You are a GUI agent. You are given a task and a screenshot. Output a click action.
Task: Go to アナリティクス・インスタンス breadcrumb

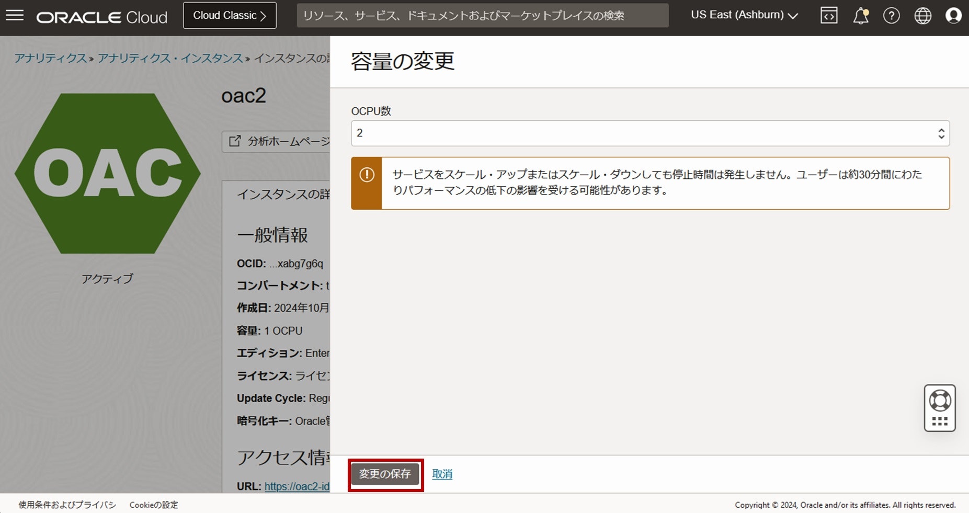(170, 58)
